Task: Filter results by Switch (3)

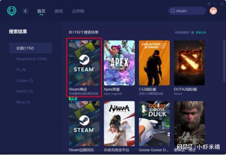Action: pyautogui.click(x=25, y=91)
